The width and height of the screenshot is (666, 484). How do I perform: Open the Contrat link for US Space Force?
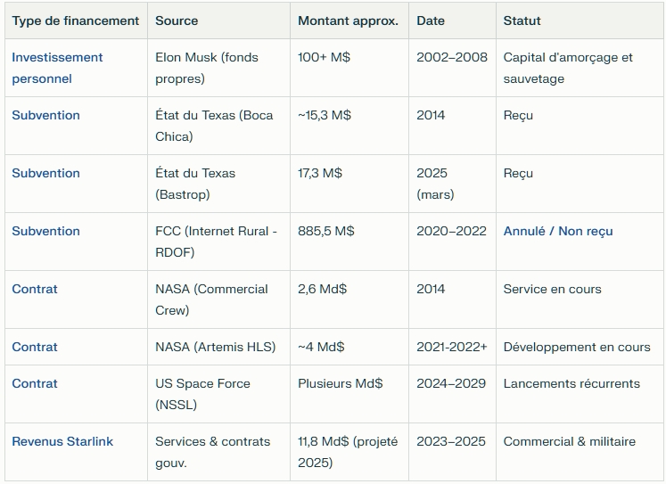click(x=35, y=383)
